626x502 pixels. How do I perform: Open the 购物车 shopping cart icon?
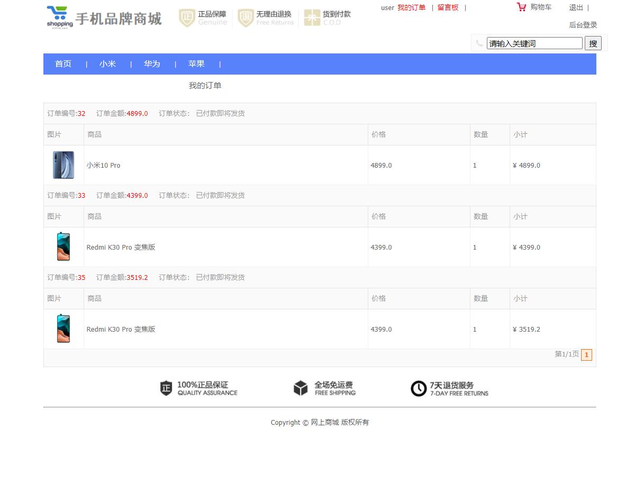tap(521, 7)
